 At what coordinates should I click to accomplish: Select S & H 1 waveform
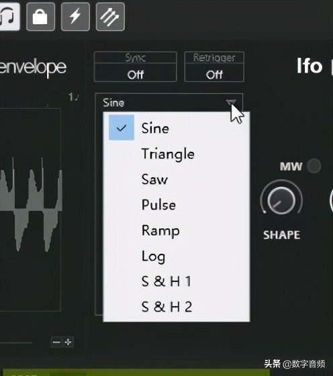point(177,281)
